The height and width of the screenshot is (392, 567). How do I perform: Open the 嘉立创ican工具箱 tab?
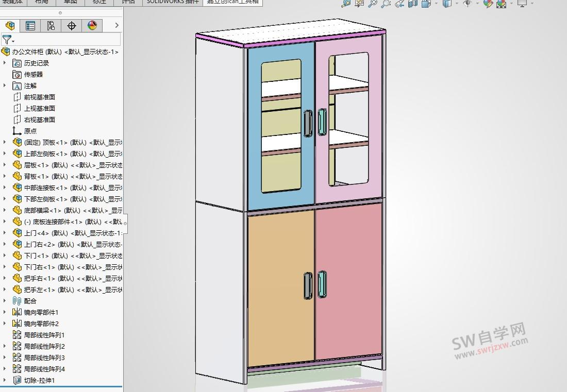point(232,2)
